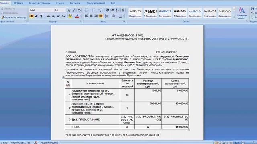
Task: Show paragraph marks (¶)
Action: 123,10
